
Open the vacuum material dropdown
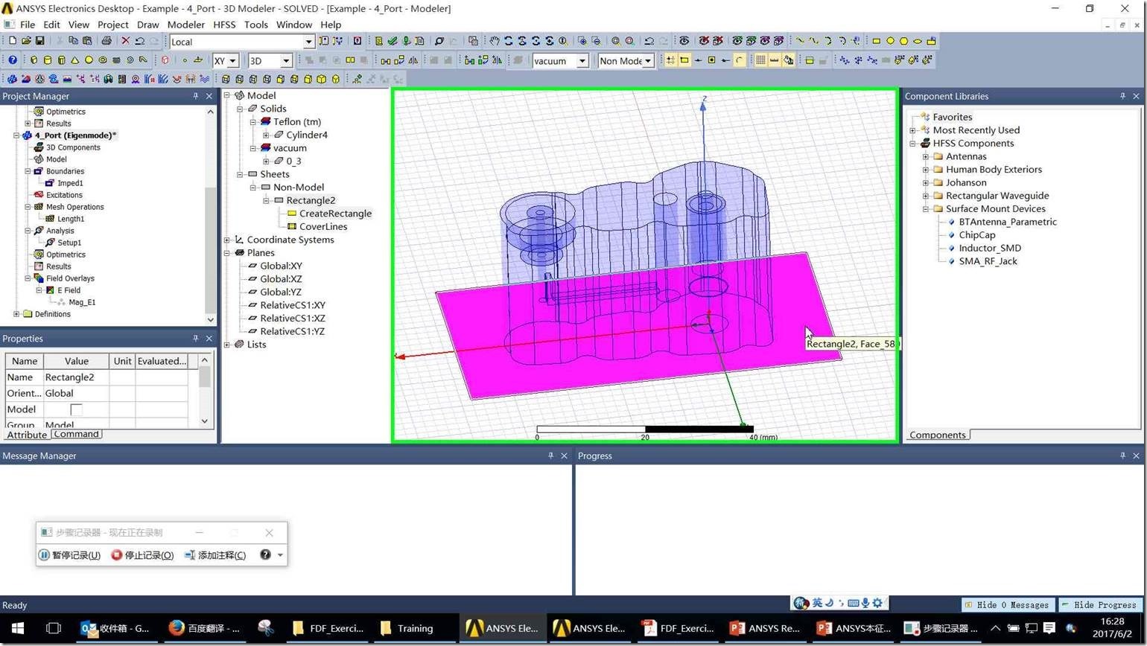point(582,61)
